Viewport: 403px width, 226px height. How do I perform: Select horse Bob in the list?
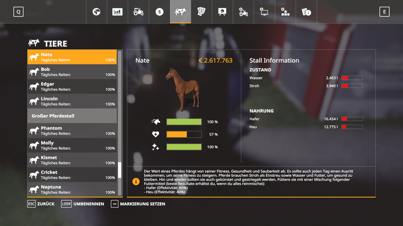pyautogui.click(x=72, y=72)
